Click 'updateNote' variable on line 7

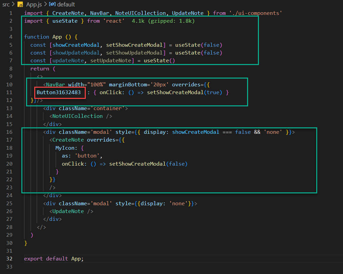pyautogui.click(x=68, y=61)
